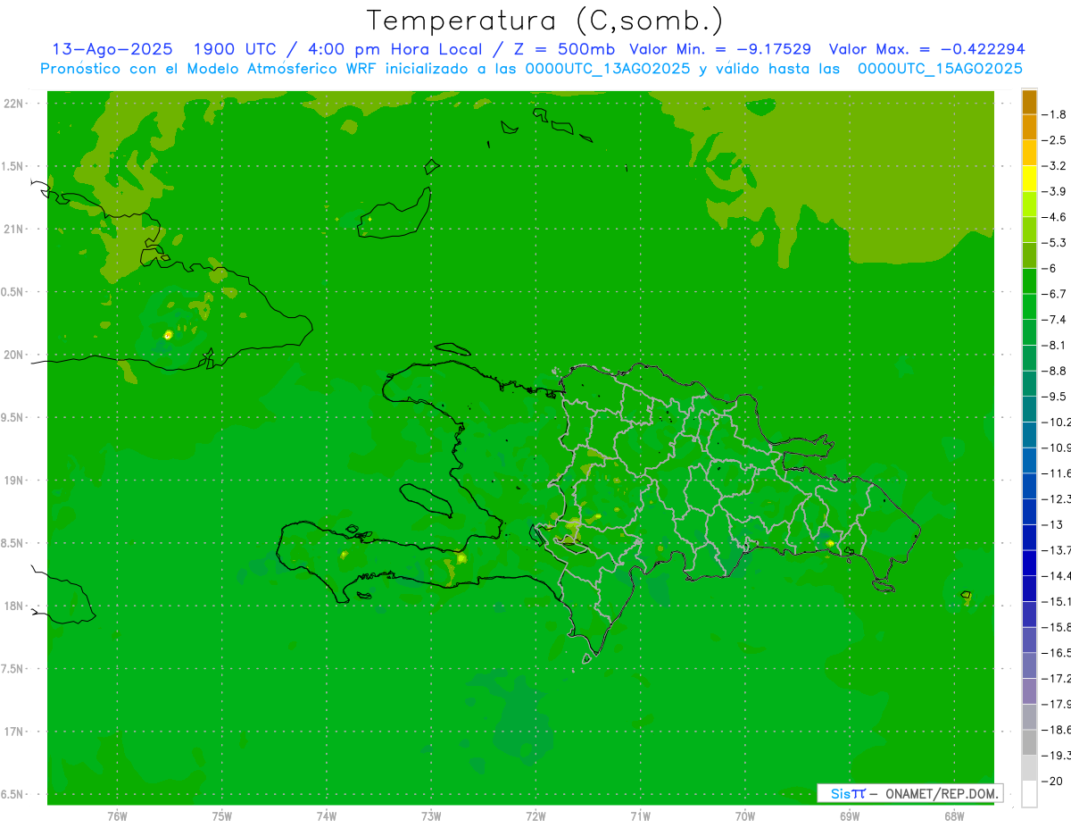This screenshot has width=1071, height=828.
Task: Click the "69W" longitude axis label
Action: click(x=850, y=816)
